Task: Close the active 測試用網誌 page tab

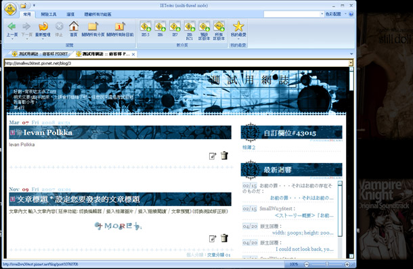Action: [133, 55]
